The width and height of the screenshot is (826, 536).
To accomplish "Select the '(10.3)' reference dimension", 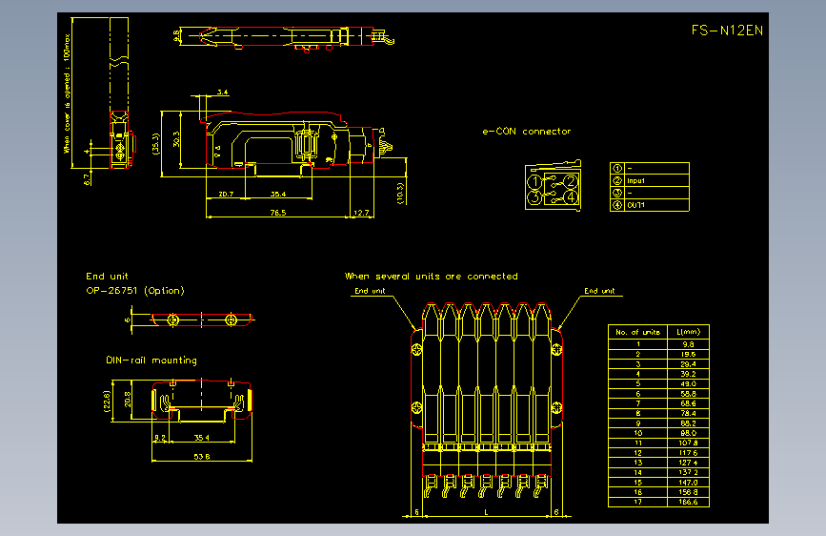I will 400,194.
